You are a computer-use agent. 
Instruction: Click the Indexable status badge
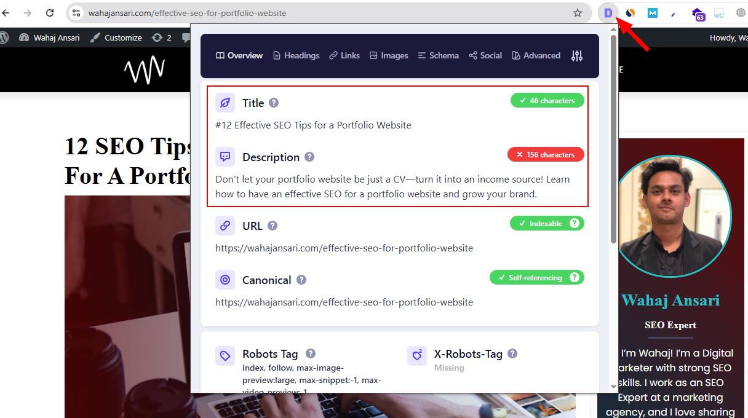click(x=547, y=224)
